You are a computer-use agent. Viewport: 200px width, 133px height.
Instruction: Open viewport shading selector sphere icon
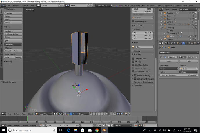tap(55, 114)
